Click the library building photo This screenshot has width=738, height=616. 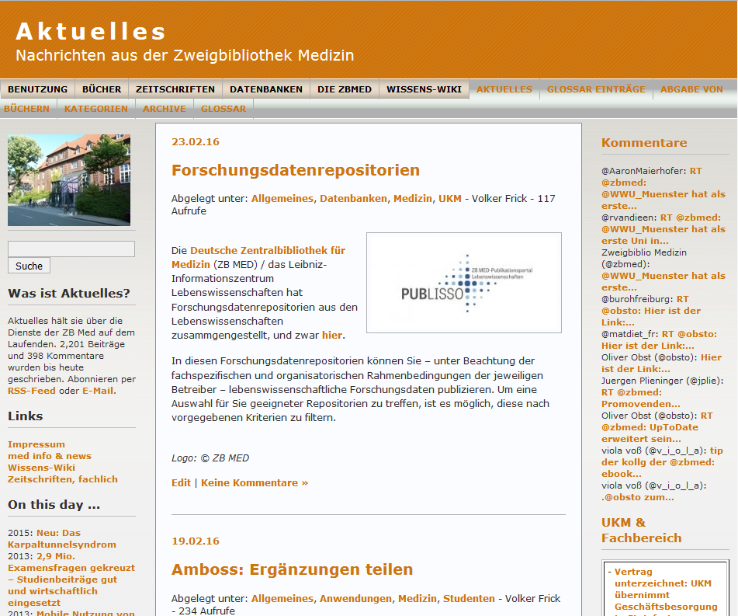(x=69, y=180)
